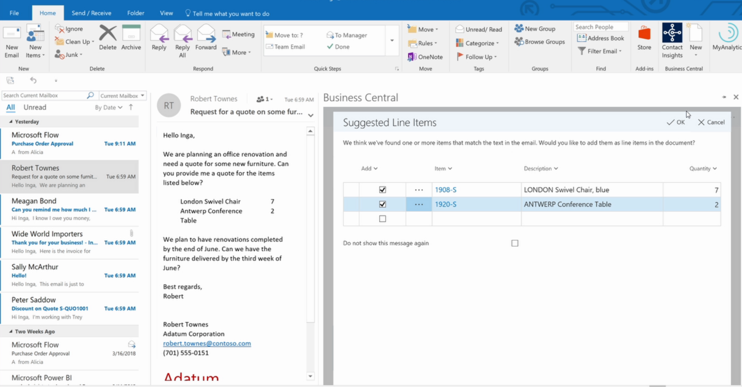The image size is (742, 387).
Task: Open the Follow Up dropdown
Action: click(x=477, y=57)
